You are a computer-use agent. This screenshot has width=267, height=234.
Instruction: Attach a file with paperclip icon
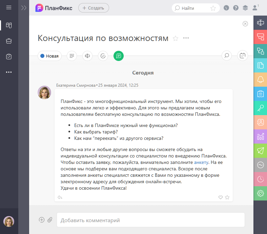tap(50, 220)
